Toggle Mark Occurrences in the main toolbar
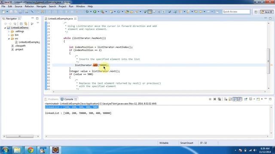Image resolution: width=275 pixels, height=154 pixels. [x=150, y=12]
